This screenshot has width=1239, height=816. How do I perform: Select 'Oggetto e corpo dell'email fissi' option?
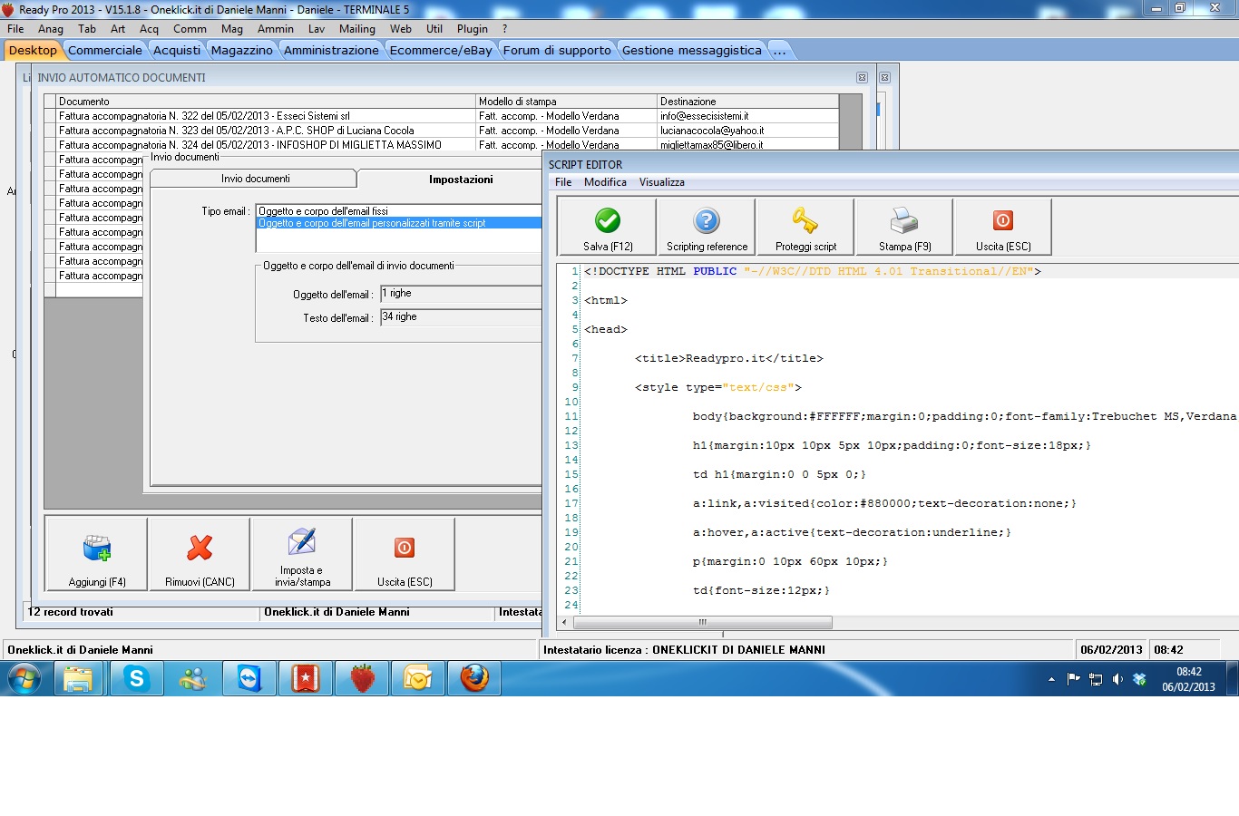(399, 211)
